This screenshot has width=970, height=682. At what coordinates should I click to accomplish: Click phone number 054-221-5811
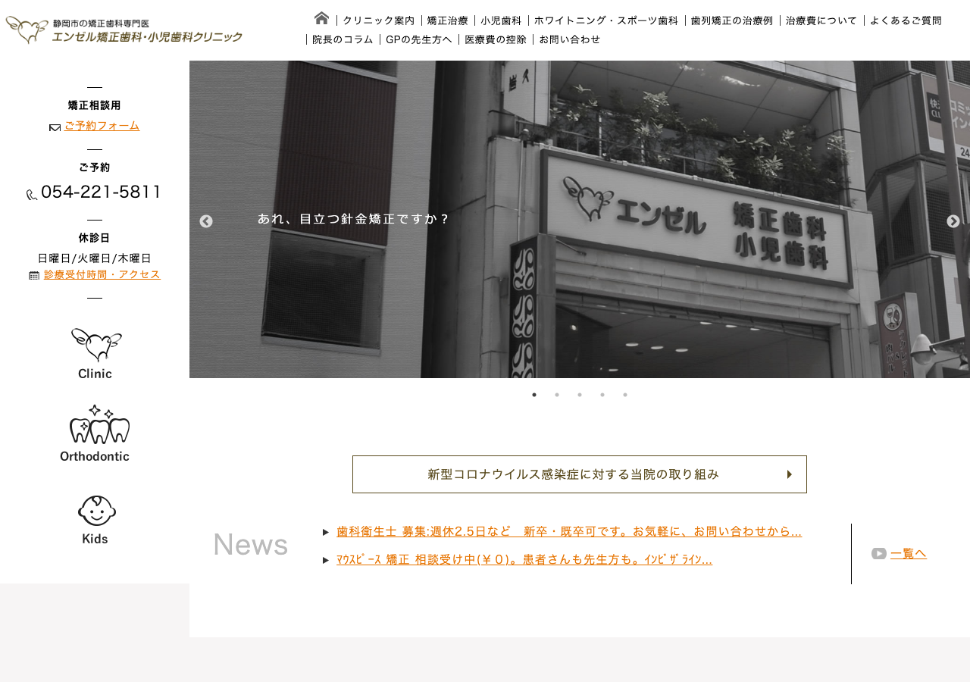click(102, 192)
